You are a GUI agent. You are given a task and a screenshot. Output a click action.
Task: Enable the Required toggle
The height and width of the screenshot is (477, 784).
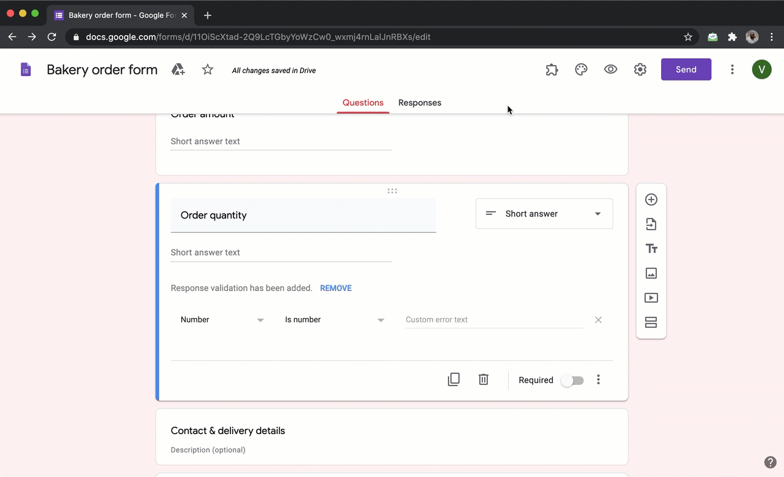572,381
